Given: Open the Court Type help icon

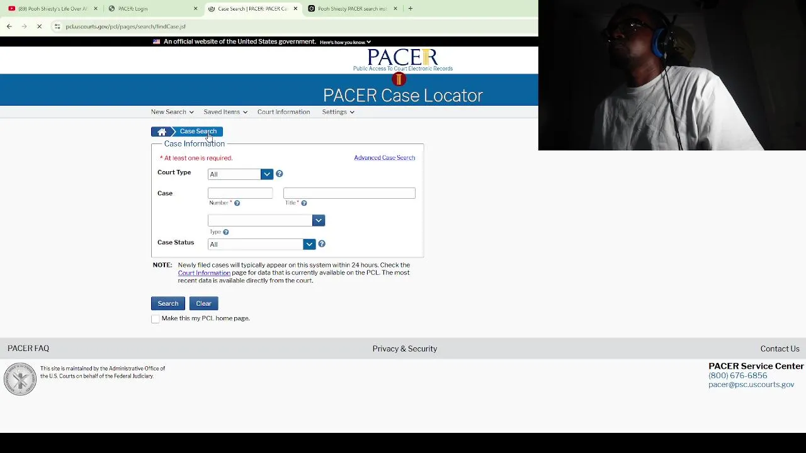Looking at the screenshot, I should click(279, 174).
